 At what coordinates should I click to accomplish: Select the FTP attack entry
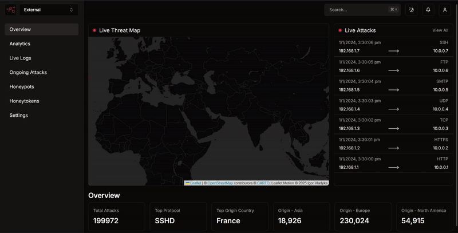[393, 66]
